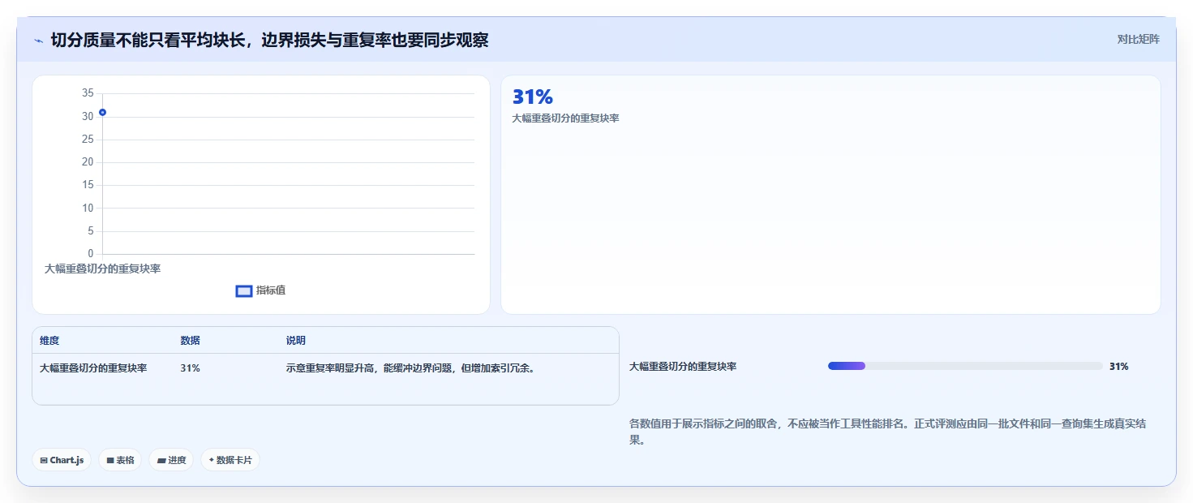This screenshot has height=503, width=1193.
Task: Click the icon before the slide title
Action: pyautogui.click(x=39, y=41)
